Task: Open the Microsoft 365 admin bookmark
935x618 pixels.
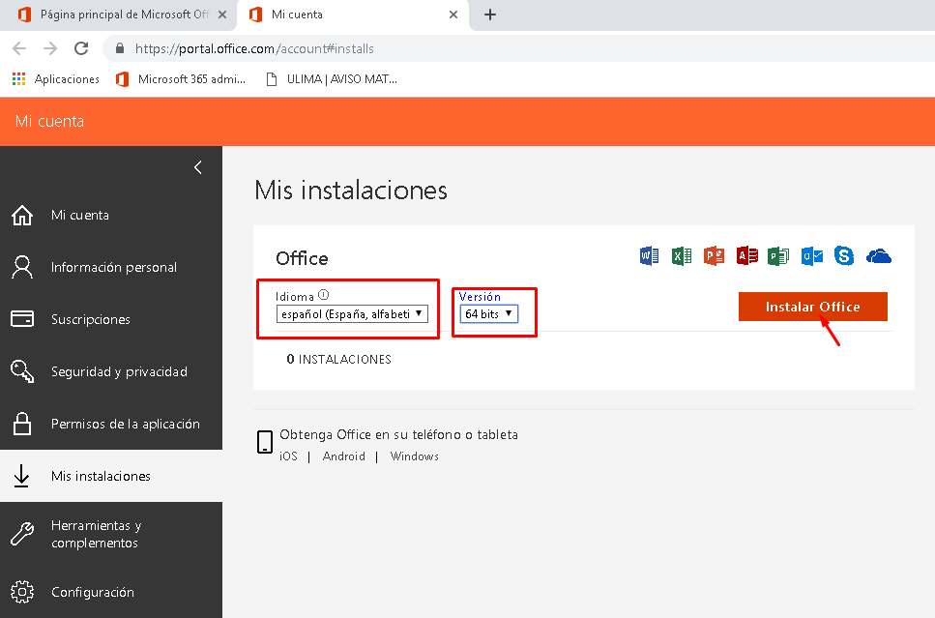Action: 181,78
